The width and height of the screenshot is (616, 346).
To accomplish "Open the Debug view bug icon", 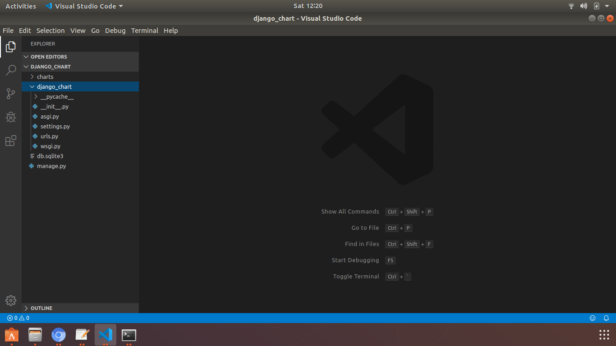I will [11, 117].
